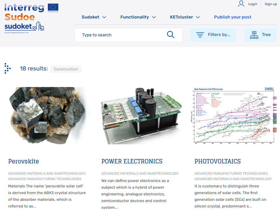Image resolution: width=280 pixels, height=210 pixels.
Task: Click the Login link
Action: point(253,4)
